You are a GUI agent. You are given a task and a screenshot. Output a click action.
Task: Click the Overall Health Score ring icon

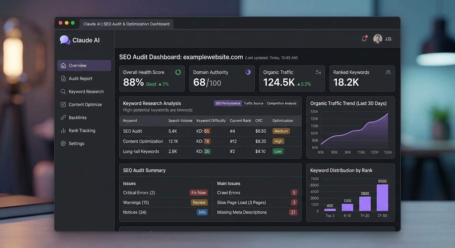coord(178,72)
